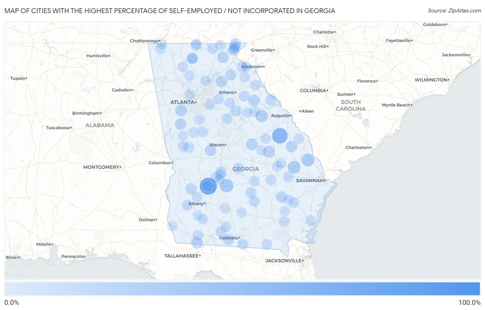Click the Huntsville city label
Viewport: 485px width, 310px height.
point(97,56)
